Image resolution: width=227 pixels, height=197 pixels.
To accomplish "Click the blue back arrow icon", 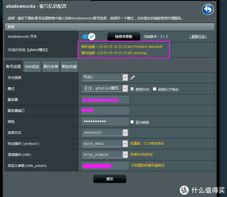I will 208,9.
